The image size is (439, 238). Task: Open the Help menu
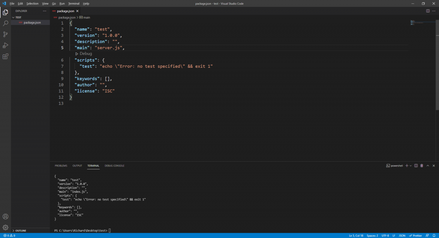pos(86,3)
